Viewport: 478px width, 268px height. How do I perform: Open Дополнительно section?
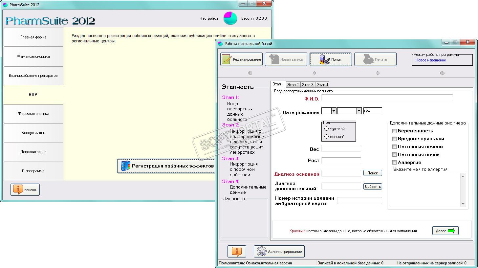pos(33,152)
